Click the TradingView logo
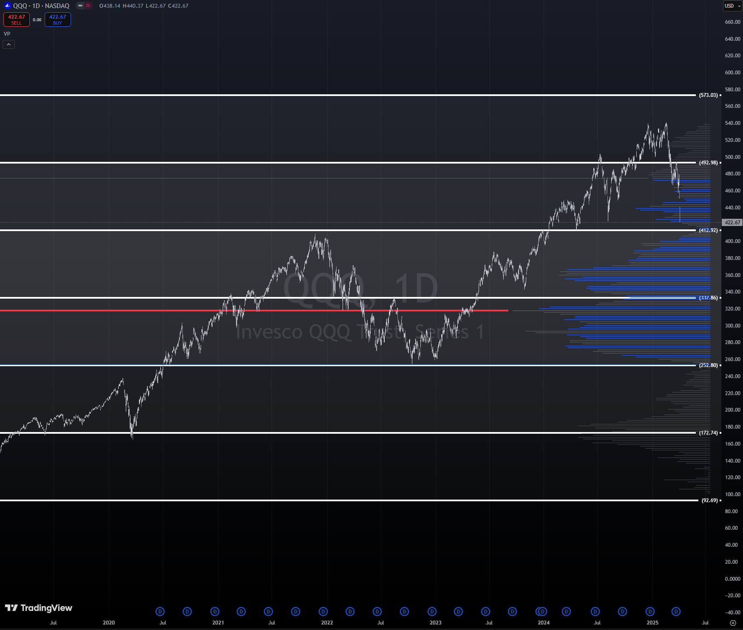 coord(39,608)
